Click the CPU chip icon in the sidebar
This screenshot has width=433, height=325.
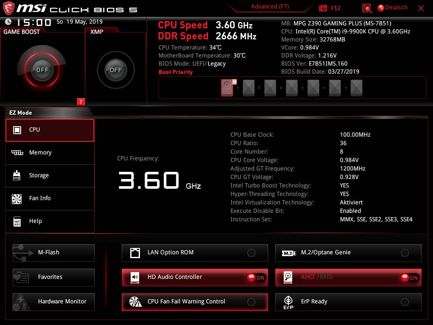click(x=17, y=130)
